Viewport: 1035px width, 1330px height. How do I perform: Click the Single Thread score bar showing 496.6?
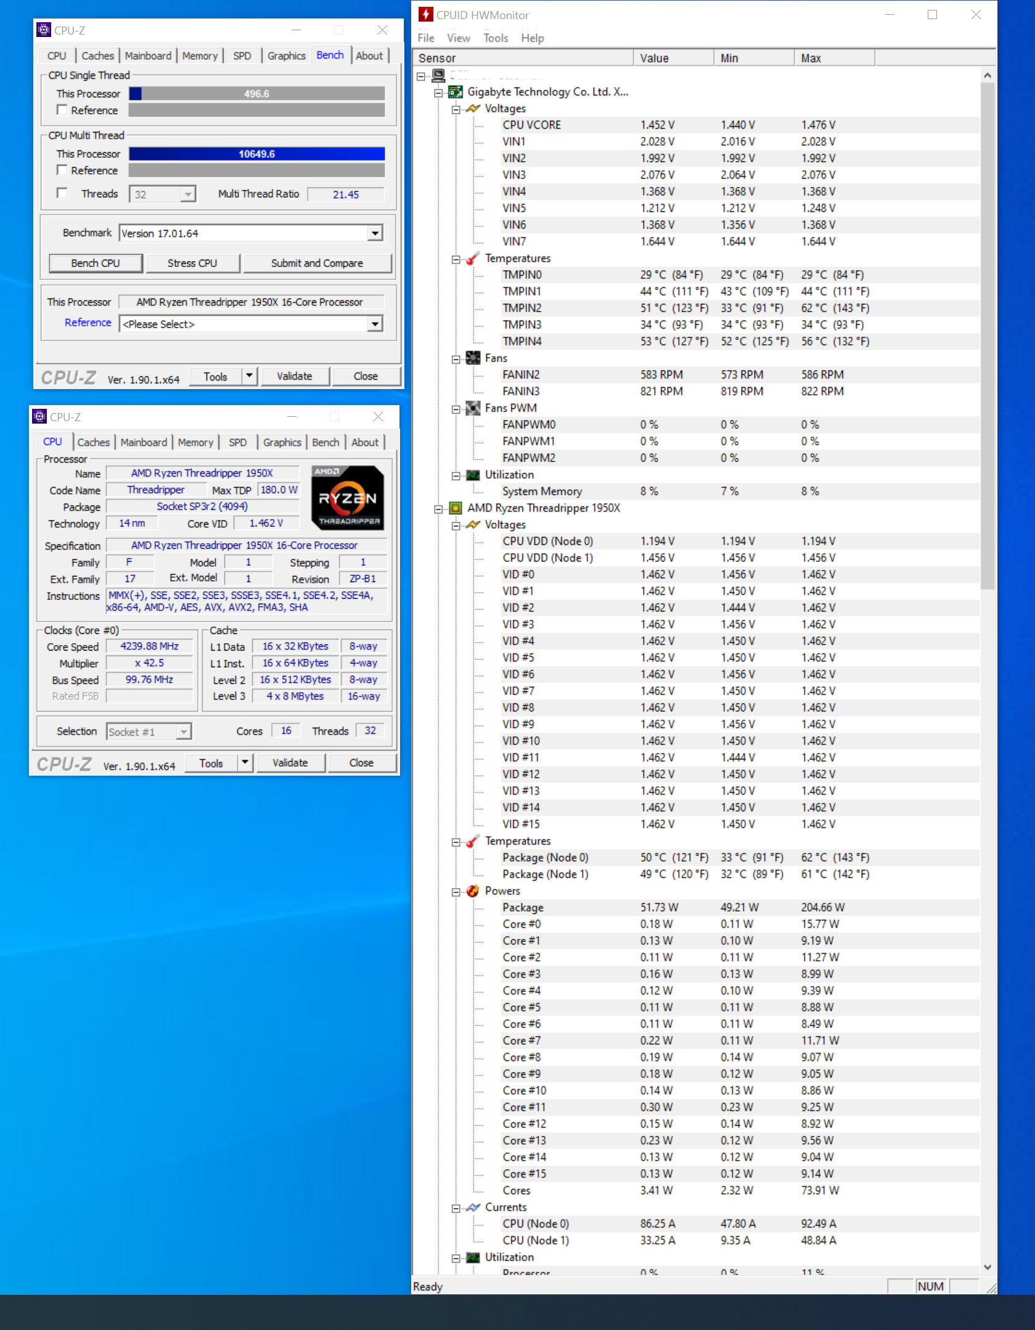pos(257,94)
